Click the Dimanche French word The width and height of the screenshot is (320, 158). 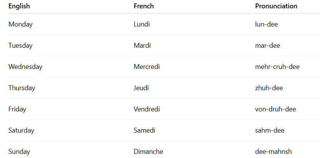pyautogui.click(x=148, y=152)
